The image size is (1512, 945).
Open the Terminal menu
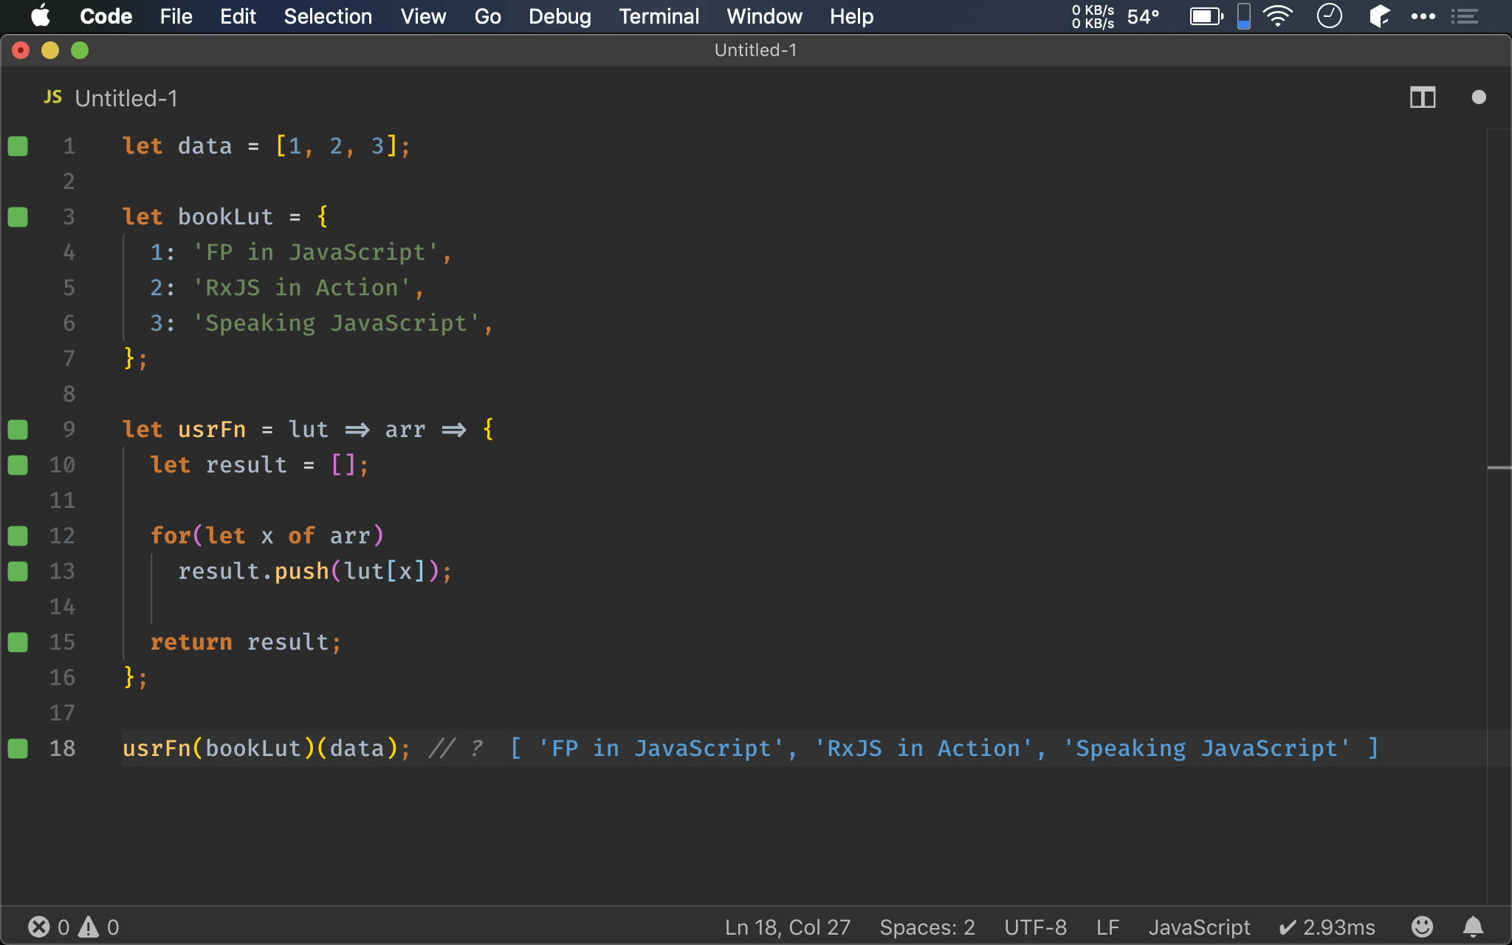659,16
